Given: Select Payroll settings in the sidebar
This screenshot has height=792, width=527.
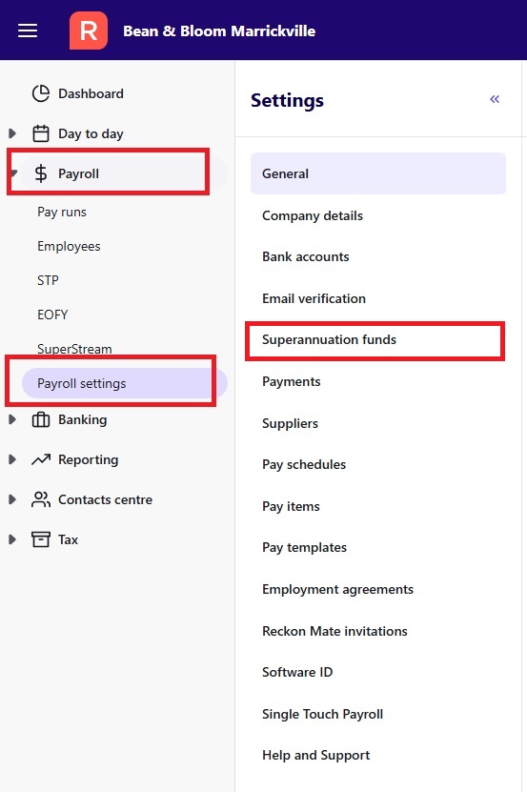Looking at the screenshot, I should pos(124,383).
